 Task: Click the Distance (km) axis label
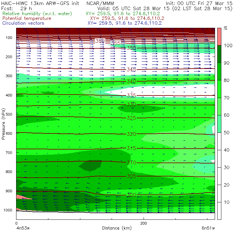117,228
